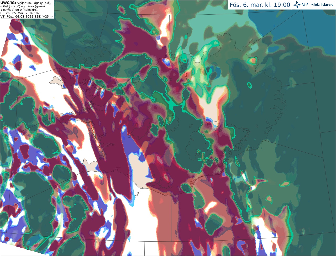Screen dimensions: 336x256
Task: Click the 'IT: Fim.. 05. Mar.. 2026 18Z' line
Action: (20, 13)
